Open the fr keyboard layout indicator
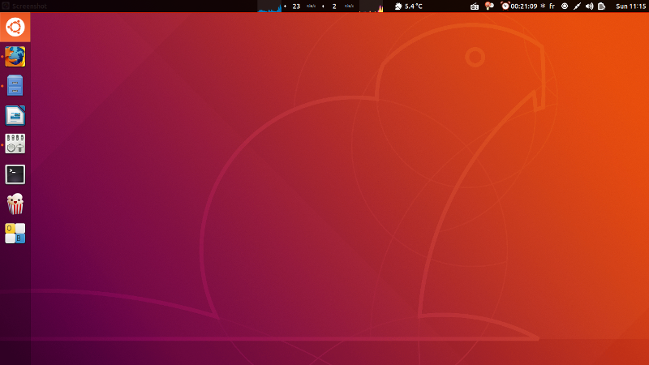Image resolution: width=649 pixels, height=365 pixels. click(x=552, y=6)
